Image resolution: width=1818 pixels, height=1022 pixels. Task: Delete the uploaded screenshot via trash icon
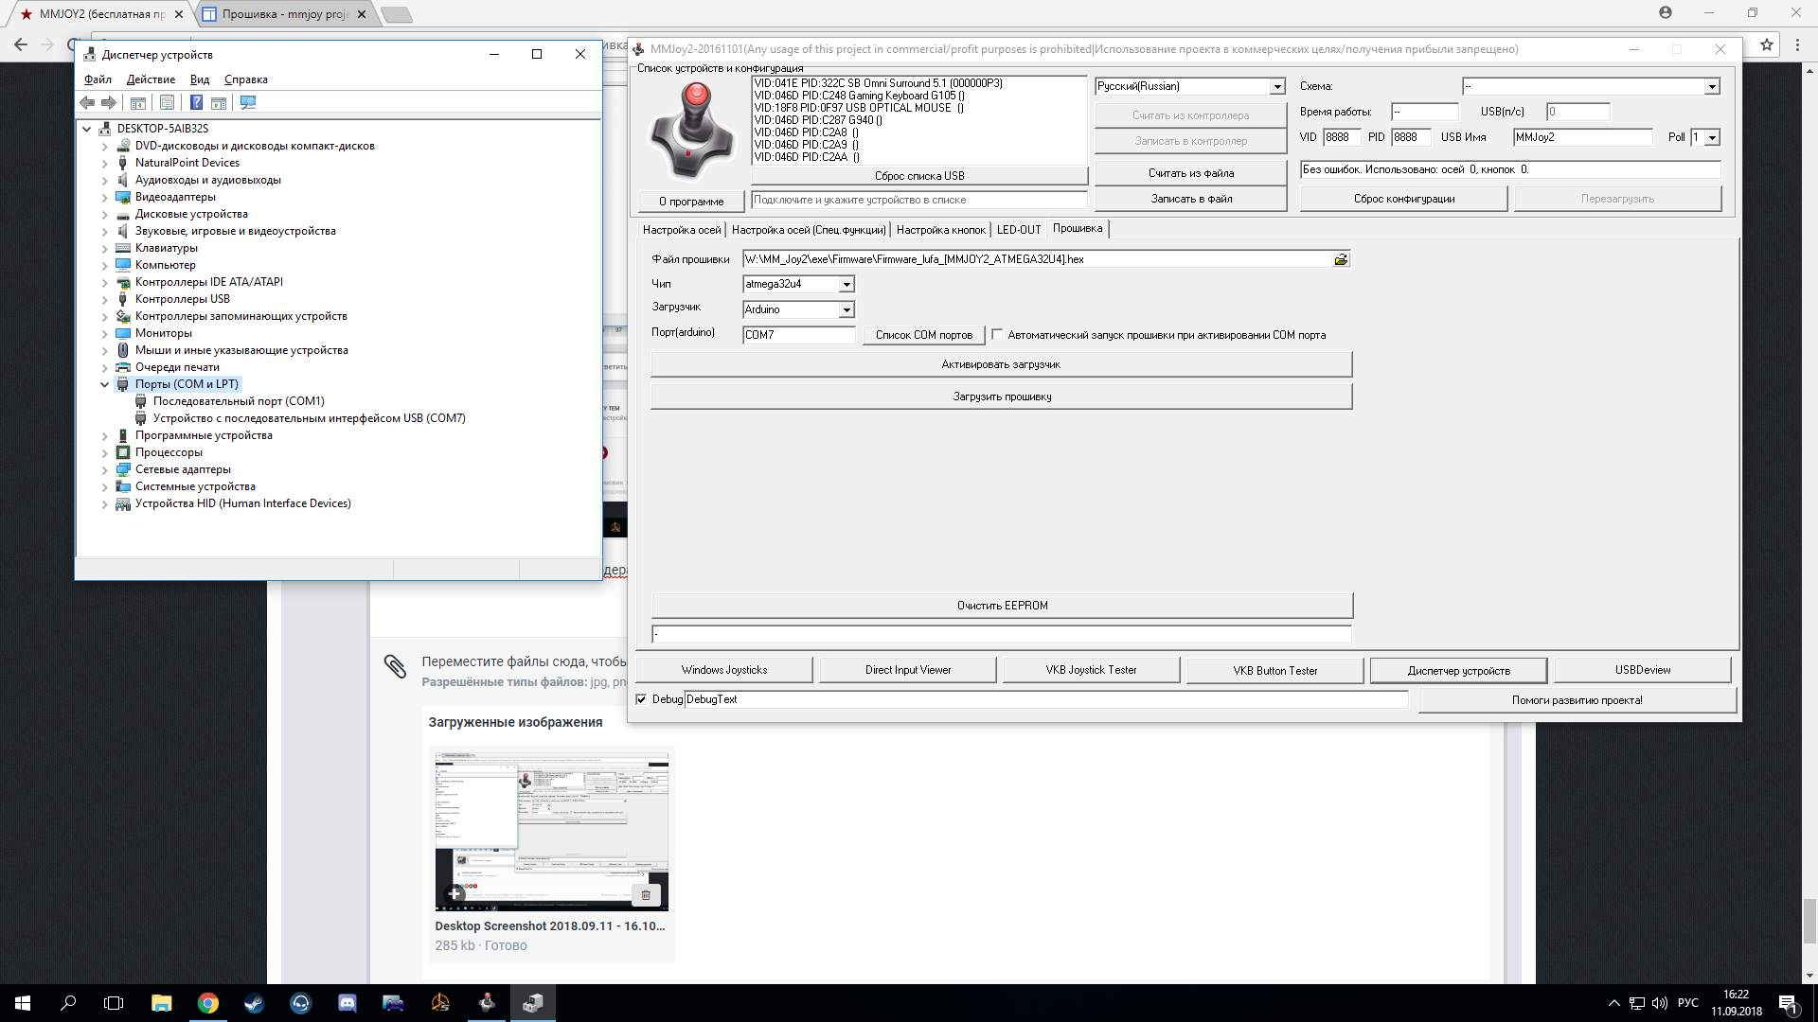point(646,894)
